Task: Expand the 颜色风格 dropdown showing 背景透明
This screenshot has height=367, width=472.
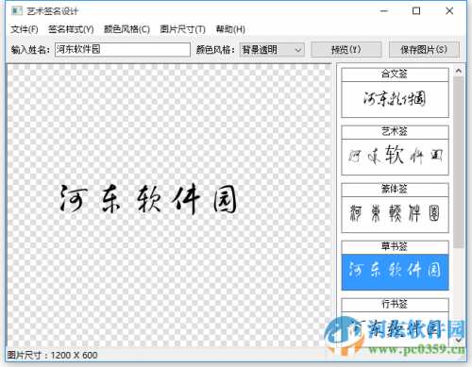Action: coord(272,49)
